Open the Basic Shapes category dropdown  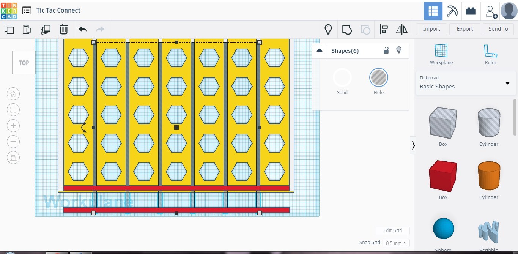[466, 83]
